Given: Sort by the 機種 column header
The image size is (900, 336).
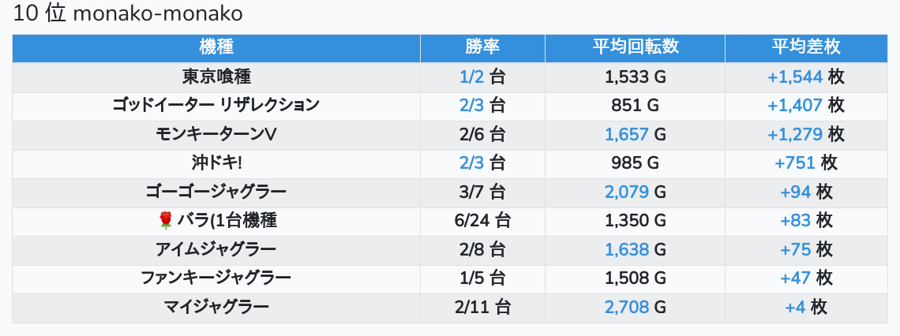Looking at the screenshot, I should click(x=216, y=48).
